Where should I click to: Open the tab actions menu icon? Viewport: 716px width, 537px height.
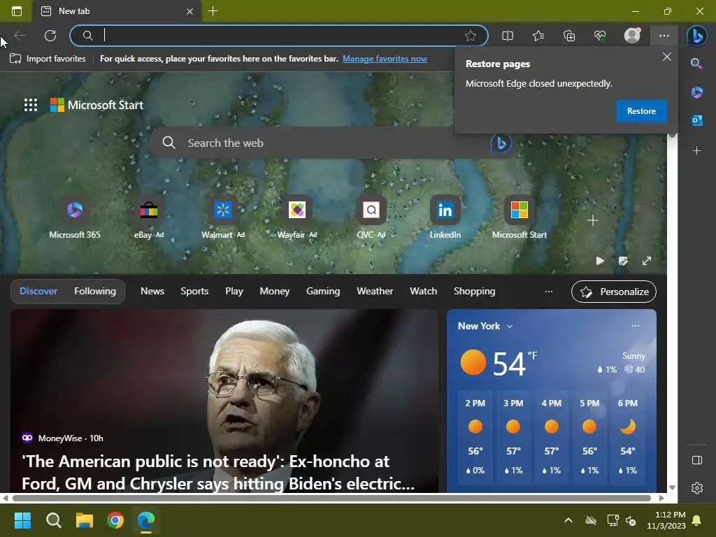pyautogui.click(x=17, y=11)
